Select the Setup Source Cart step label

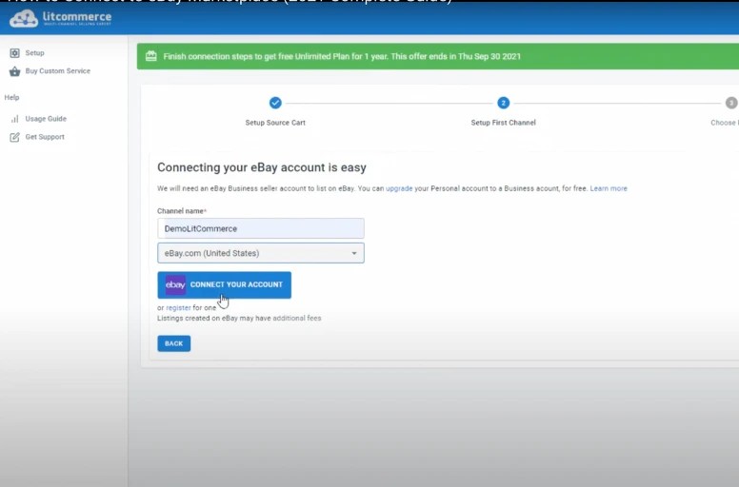click(275, 123)
